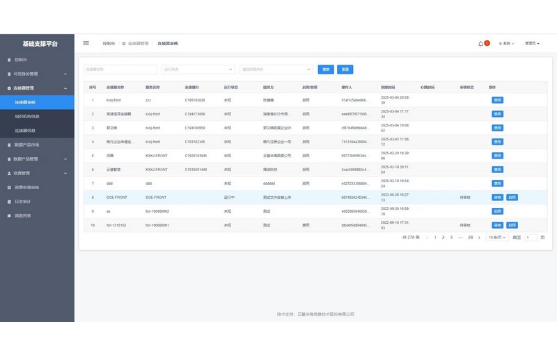
Task: Click the 数据产品市场 sidebar icon
Action: (9, 145)
